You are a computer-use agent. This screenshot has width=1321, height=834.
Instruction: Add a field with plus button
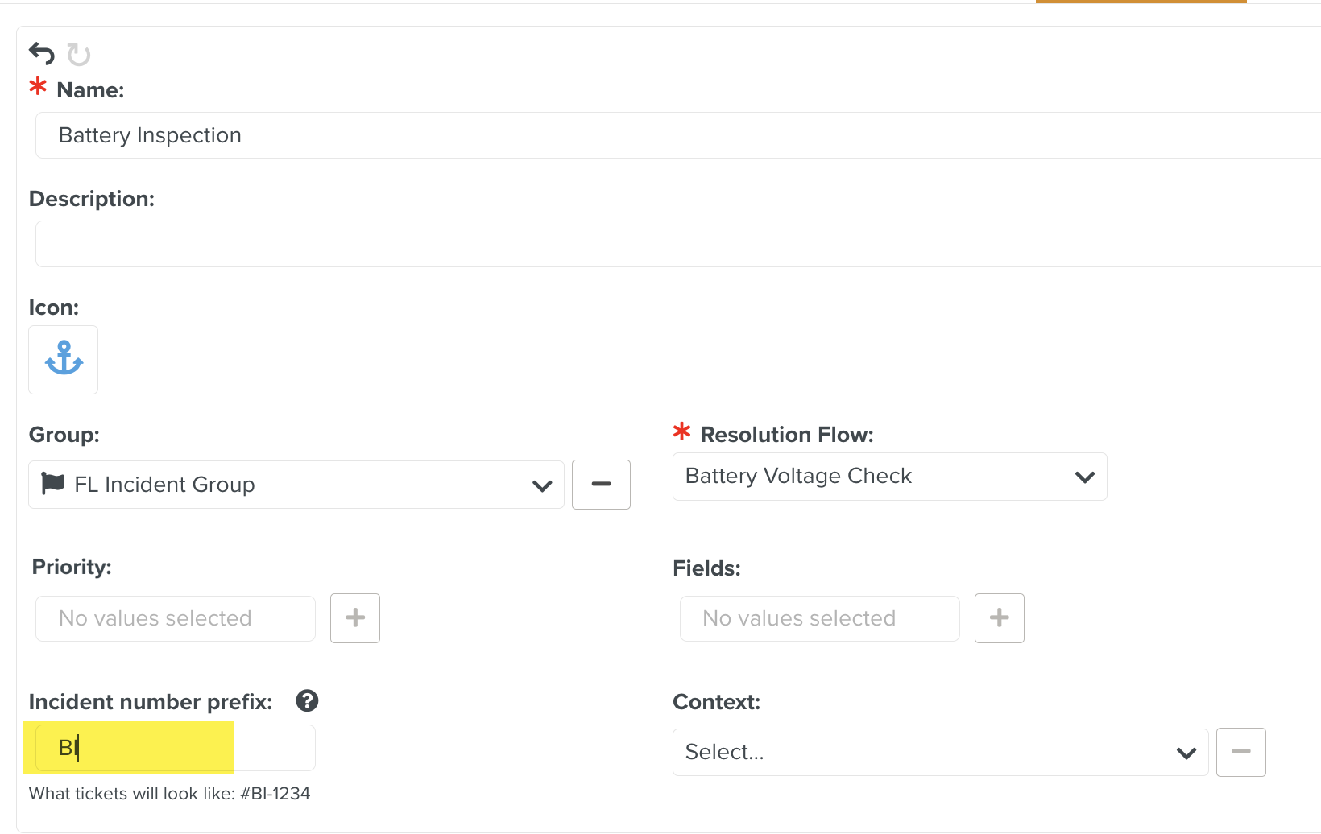999,618
